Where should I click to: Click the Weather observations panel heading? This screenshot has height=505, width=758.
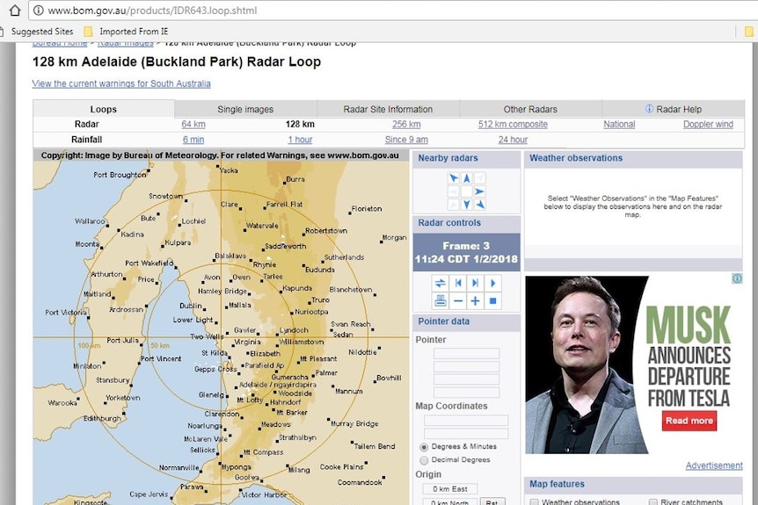[576, 158]
